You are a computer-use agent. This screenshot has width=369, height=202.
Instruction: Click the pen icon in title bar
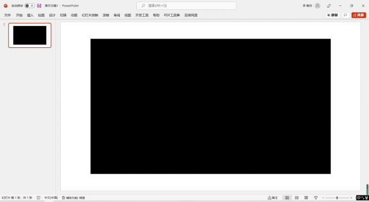[x=329, y=5]
